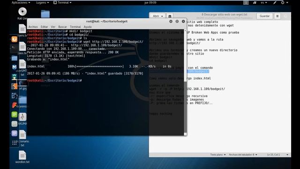Image resolution: width=300 pixels, height=169 pixels.
Task: Open the Aplicaciones menu
Action: tap(21, 3)
